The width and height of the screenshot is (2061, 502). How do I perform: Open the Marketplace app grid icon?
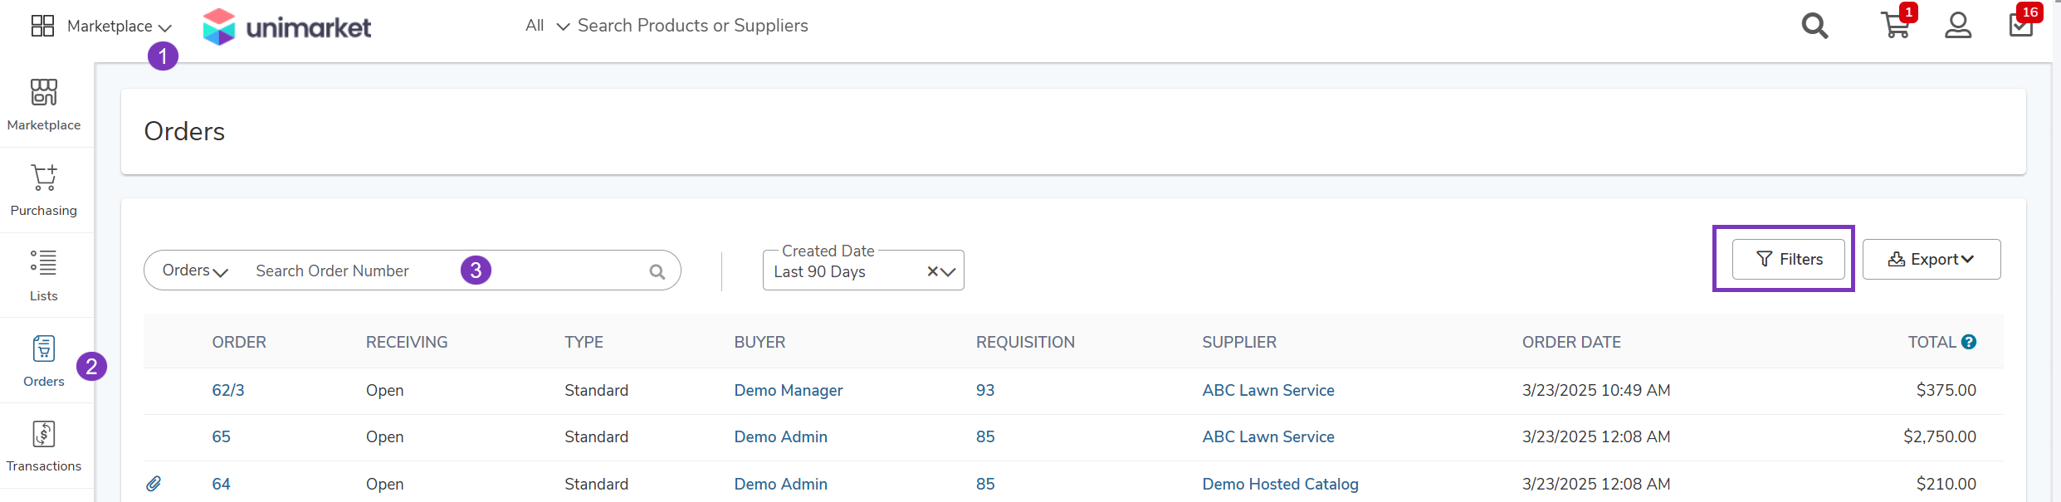(x=42, y=26)
